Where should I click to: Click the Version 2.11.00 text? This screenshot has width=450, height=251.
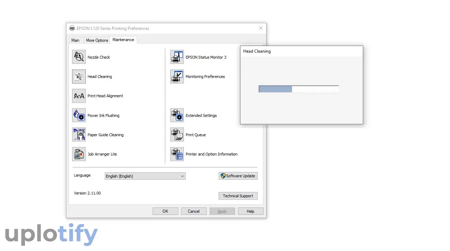coord(87,193)
